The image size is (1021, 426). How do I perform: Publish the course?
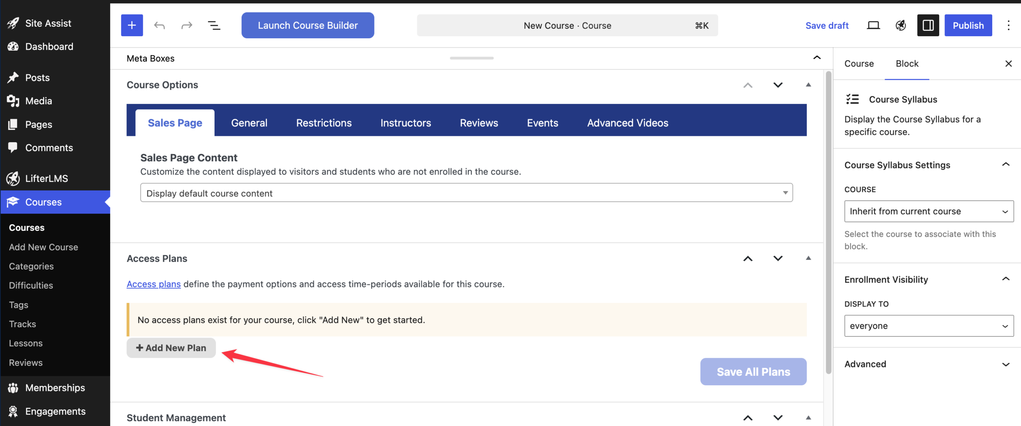click(x=968, y=26)
